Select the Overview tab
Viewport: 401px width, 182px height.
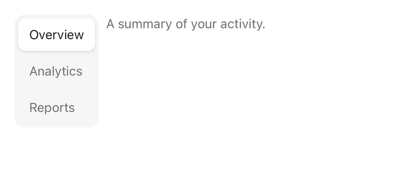(56, 35)
